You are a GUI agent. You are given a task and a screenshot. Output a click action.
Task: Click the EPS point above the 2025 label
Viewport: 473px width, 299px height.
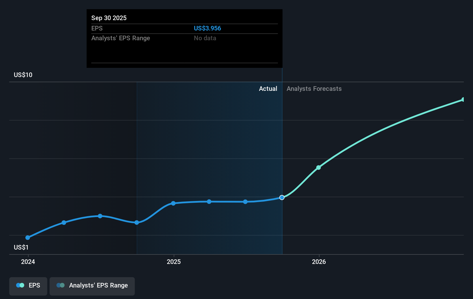point(173,203)
